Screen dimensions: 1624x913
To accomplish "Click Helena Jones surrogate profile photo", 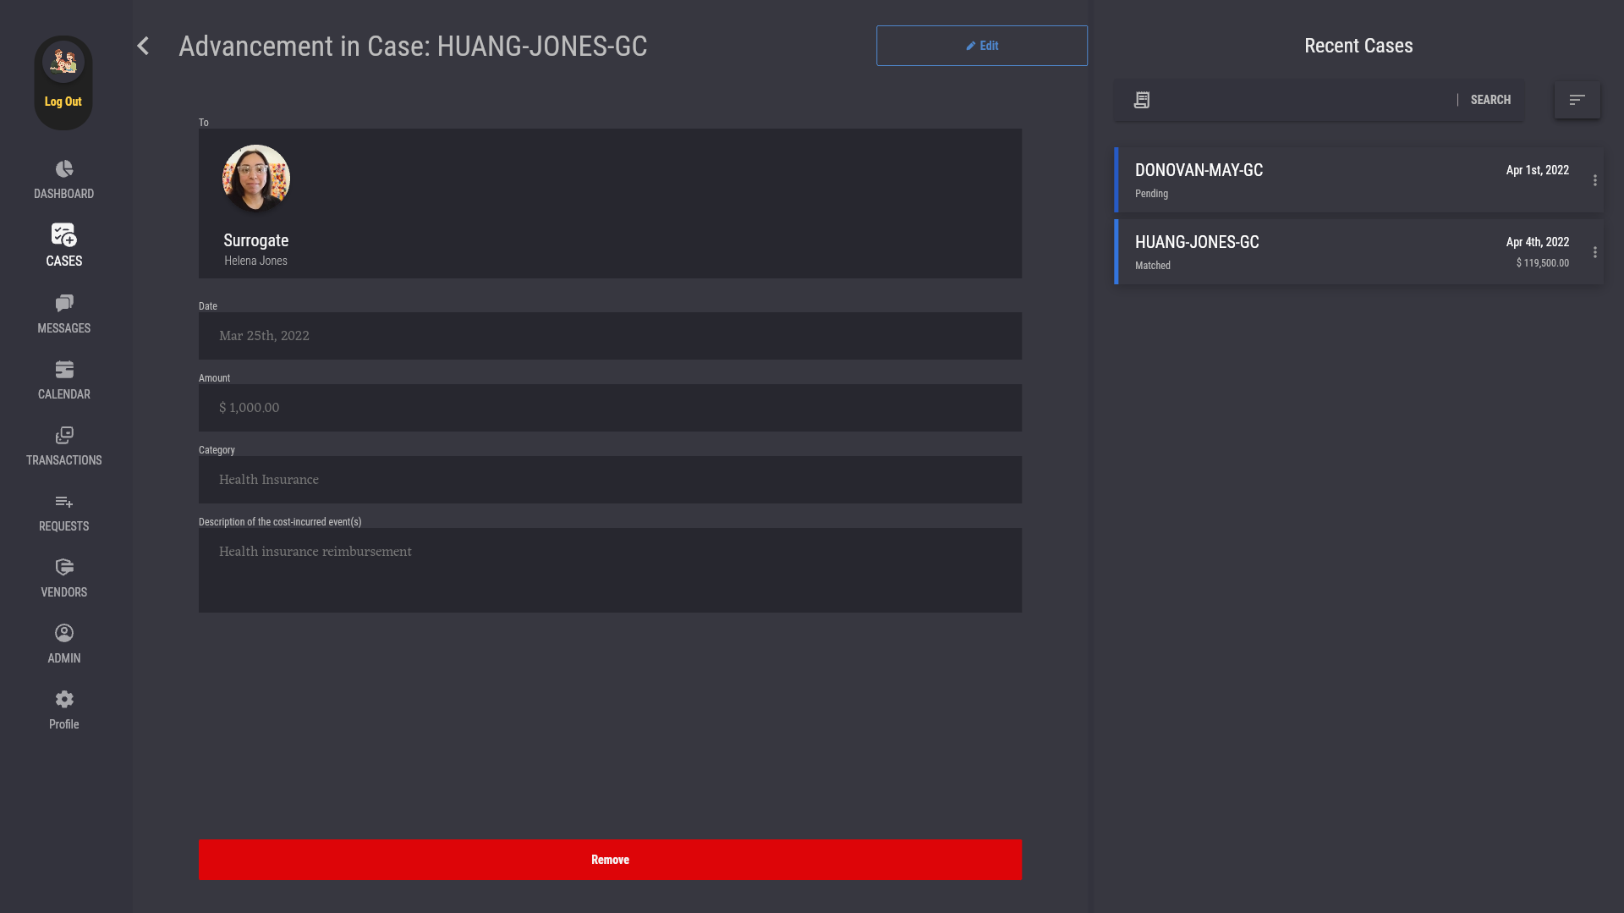I will [256, 179].
